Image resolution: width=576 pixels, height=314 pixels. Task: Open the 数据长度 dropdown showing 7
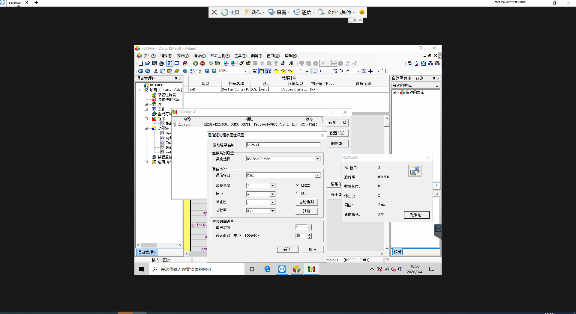pyautogui.click(x=272, y=186)
